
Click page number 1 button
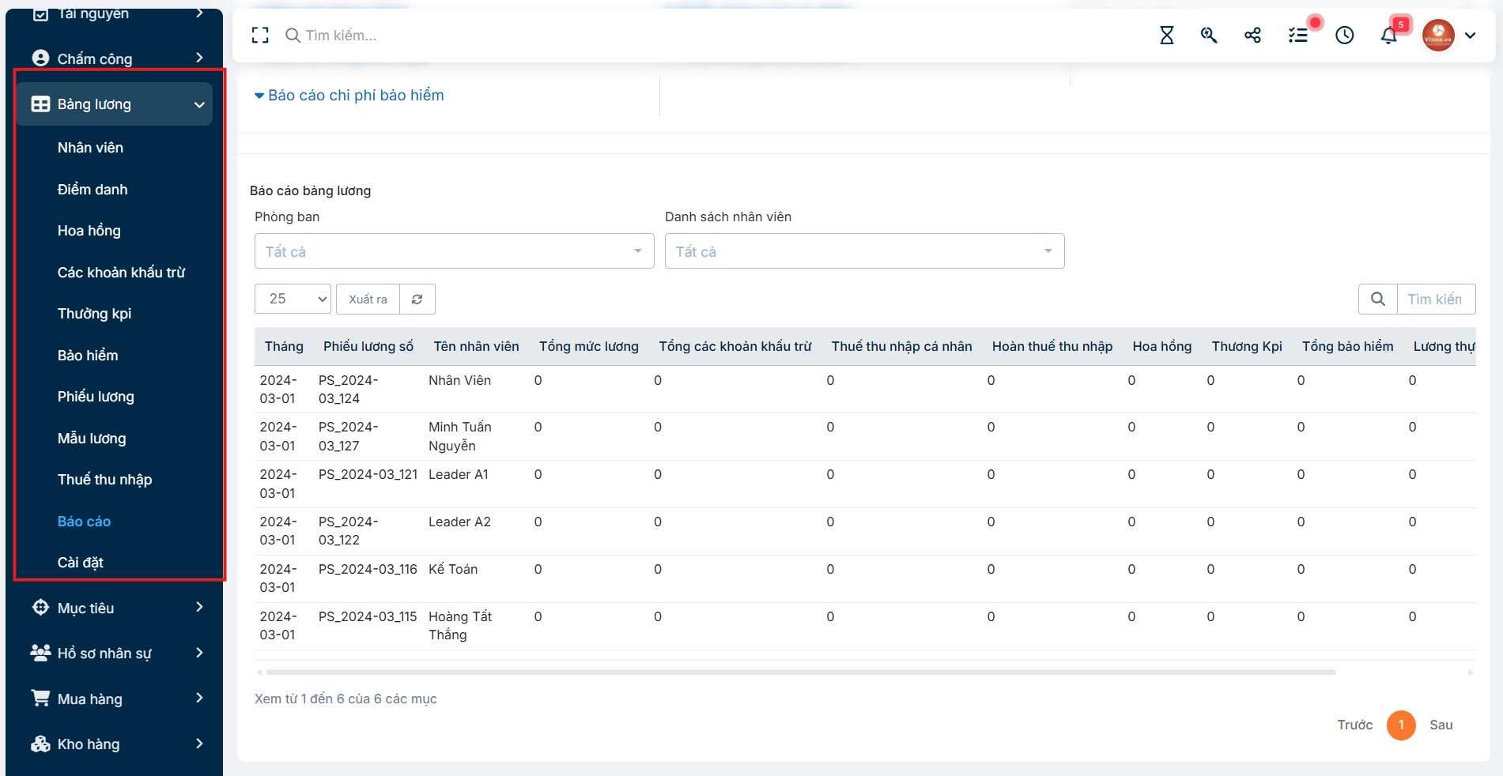tap(1401, 725)
